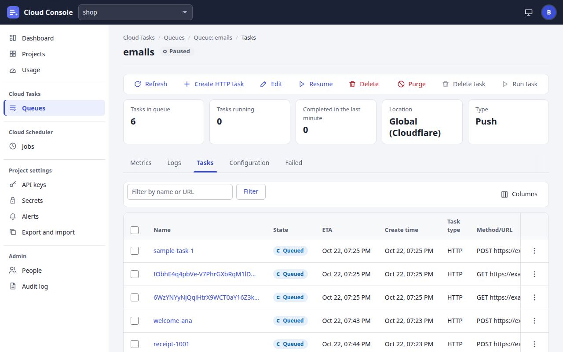Switch to the Metrics tab
This screenshot has width=563, height=352.
click(141, 163)
